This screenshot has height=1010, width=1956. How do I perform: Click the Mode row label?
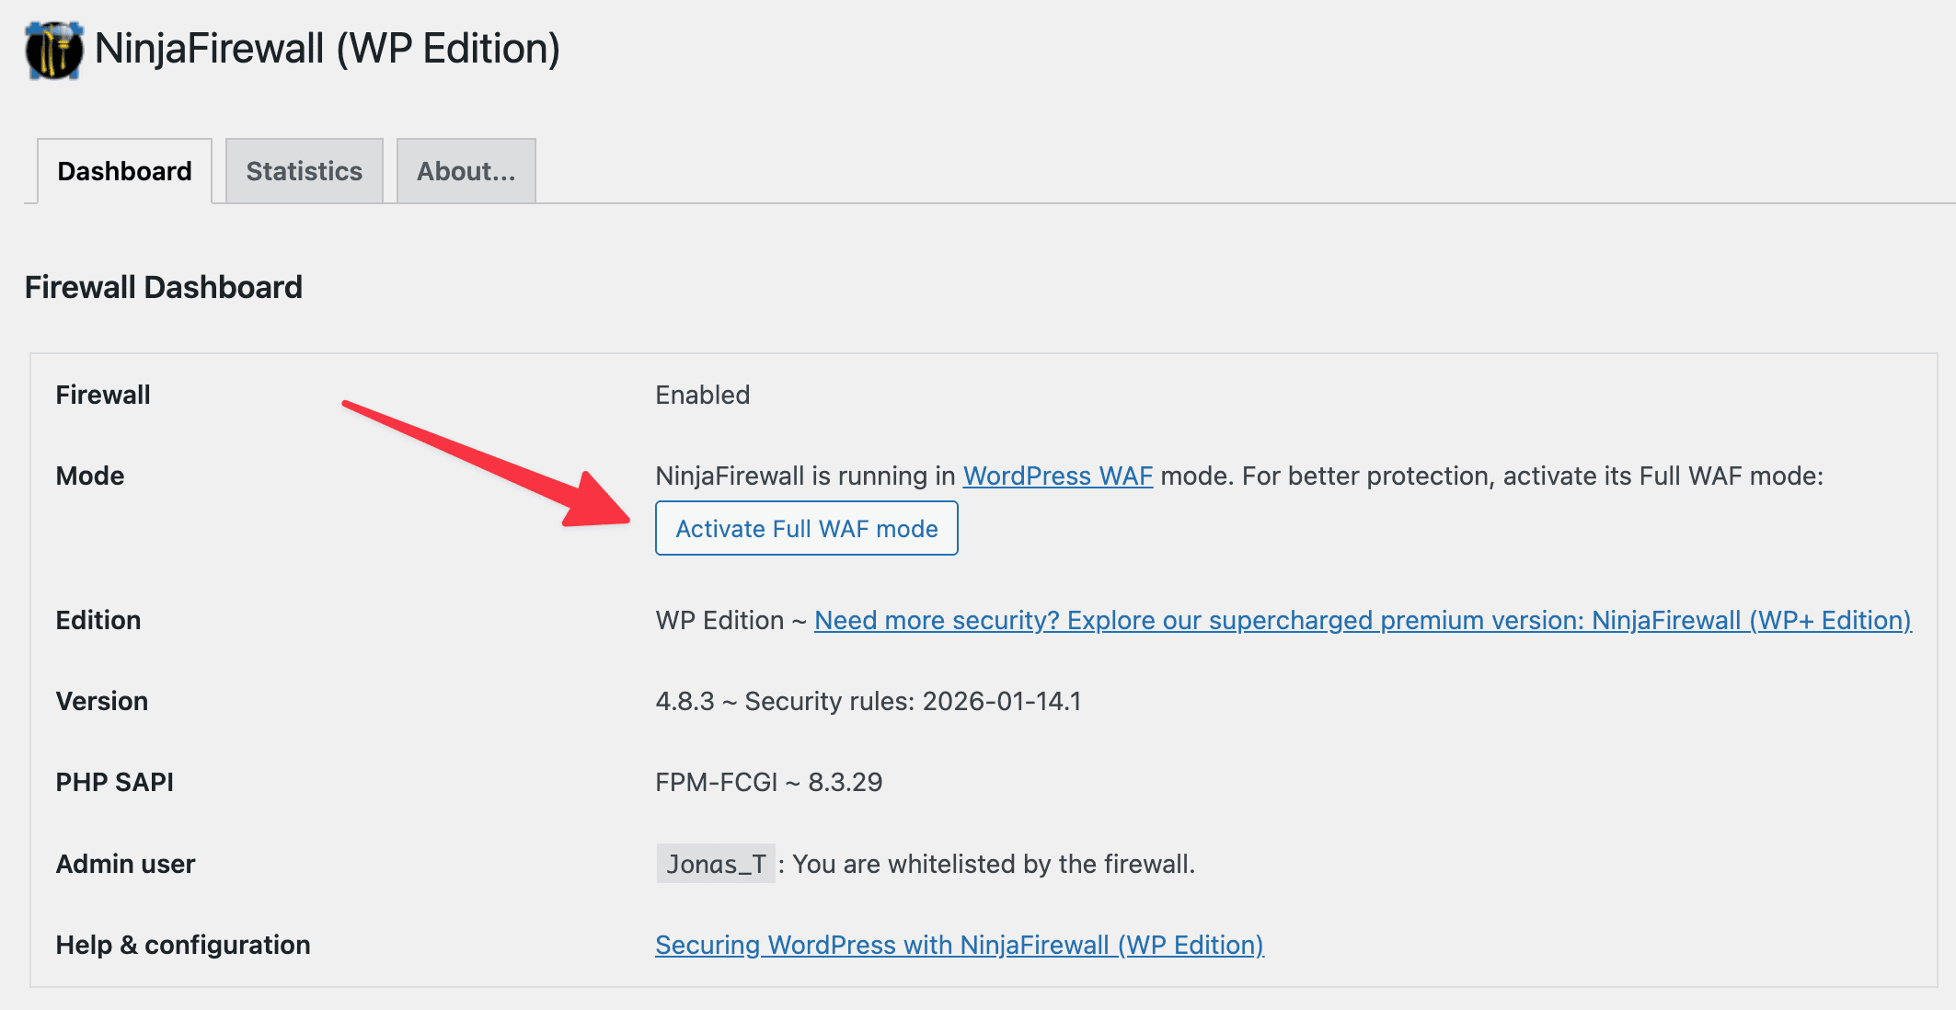point(89,476)
